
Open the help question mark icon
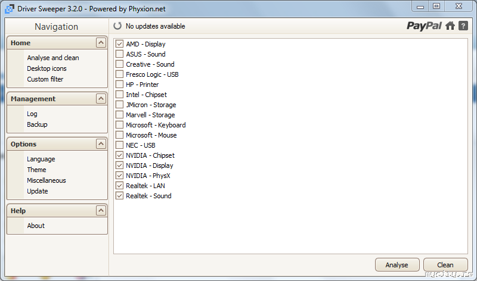(x=463, y=26)
